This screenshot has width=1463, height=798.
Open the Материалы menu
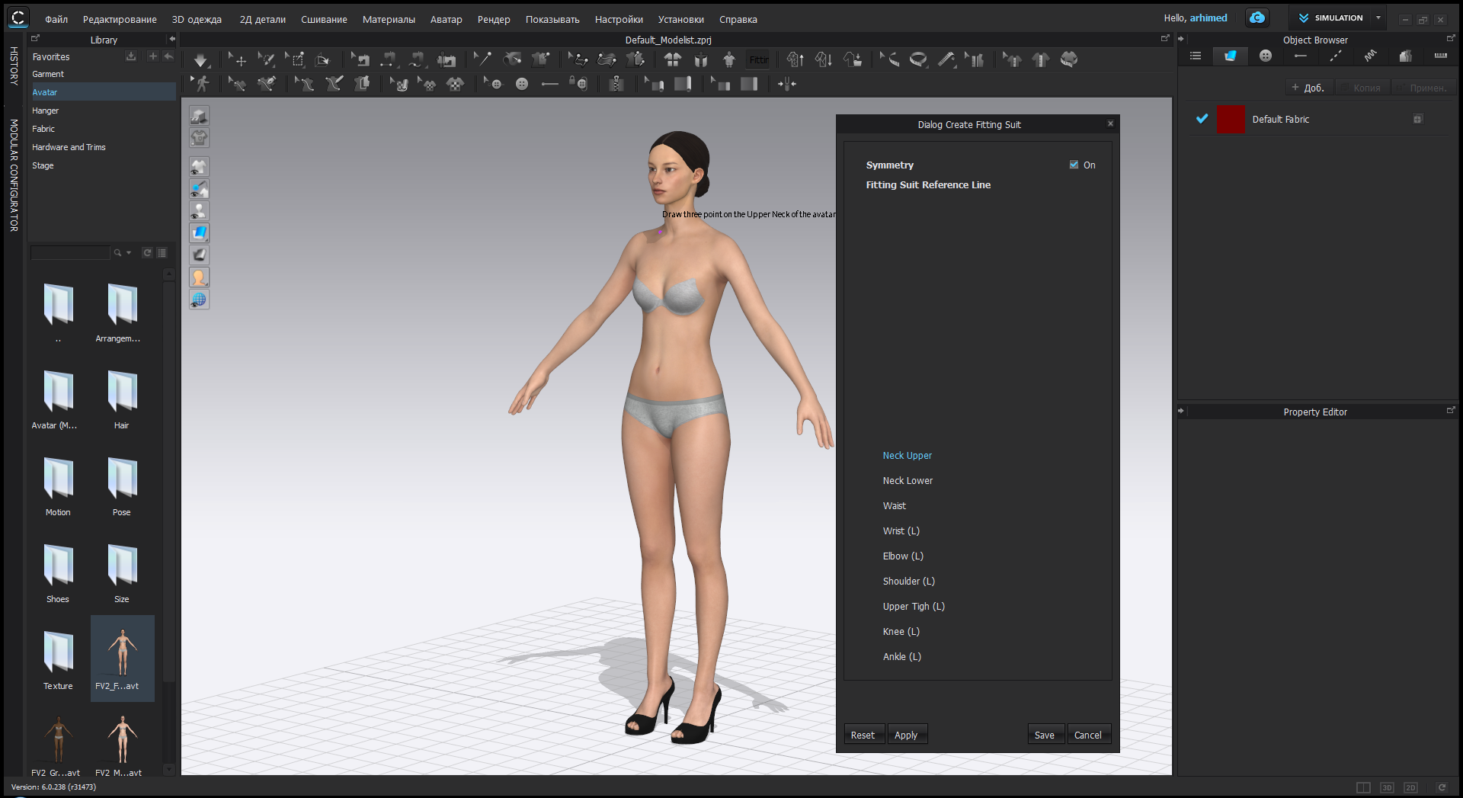pyautogui.click(x=389, y=19)
